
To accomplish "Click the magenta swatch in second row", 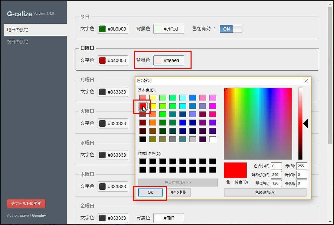I will (212, 106).
